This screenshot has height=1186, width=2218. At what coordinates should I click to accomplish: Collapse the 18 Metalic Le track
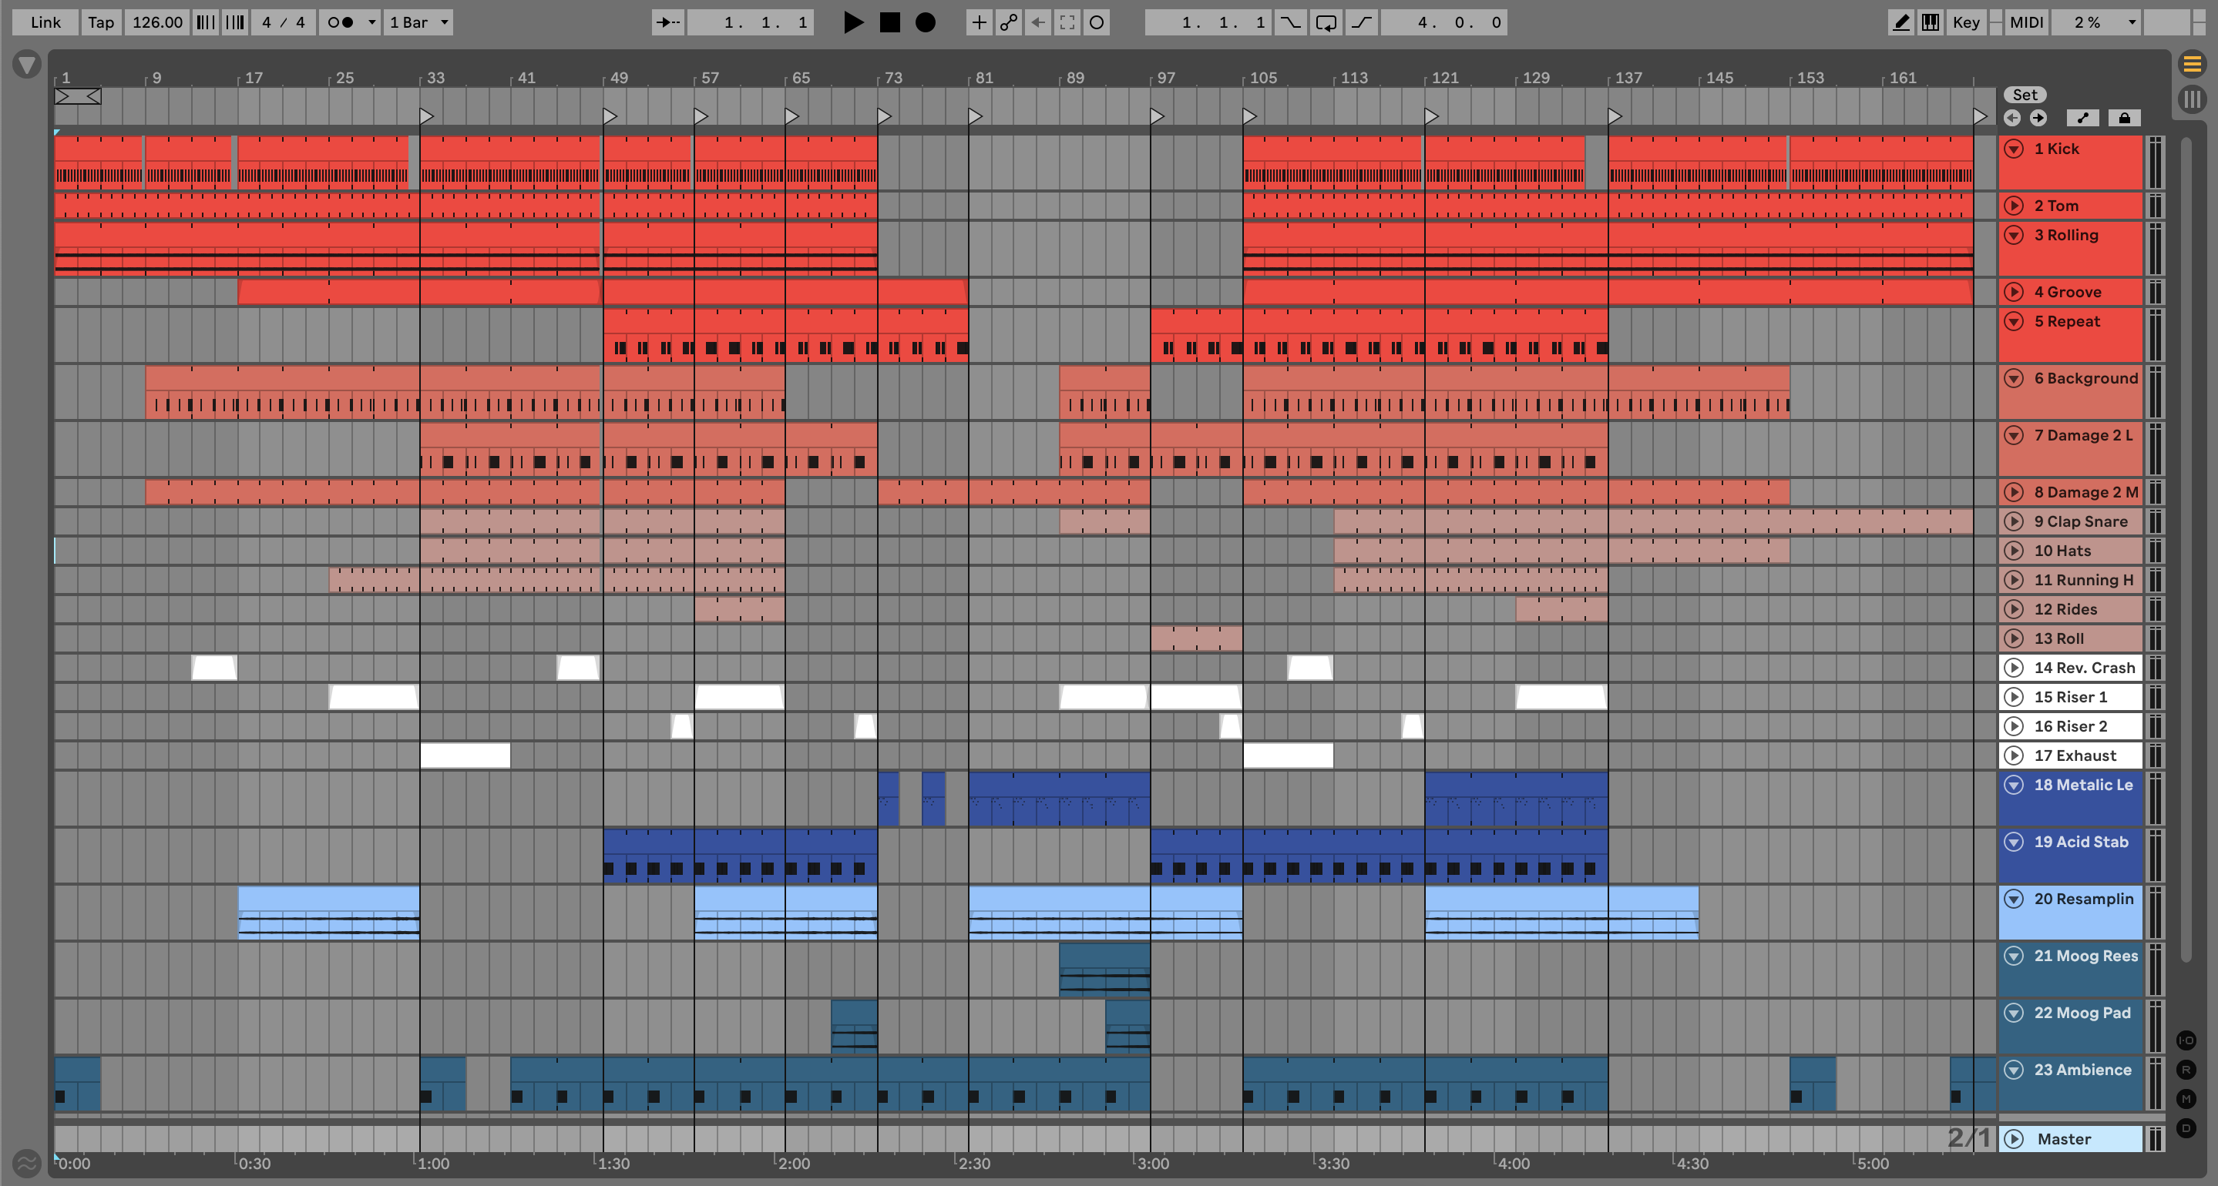pyautogui.click(x=2014, y=785)
